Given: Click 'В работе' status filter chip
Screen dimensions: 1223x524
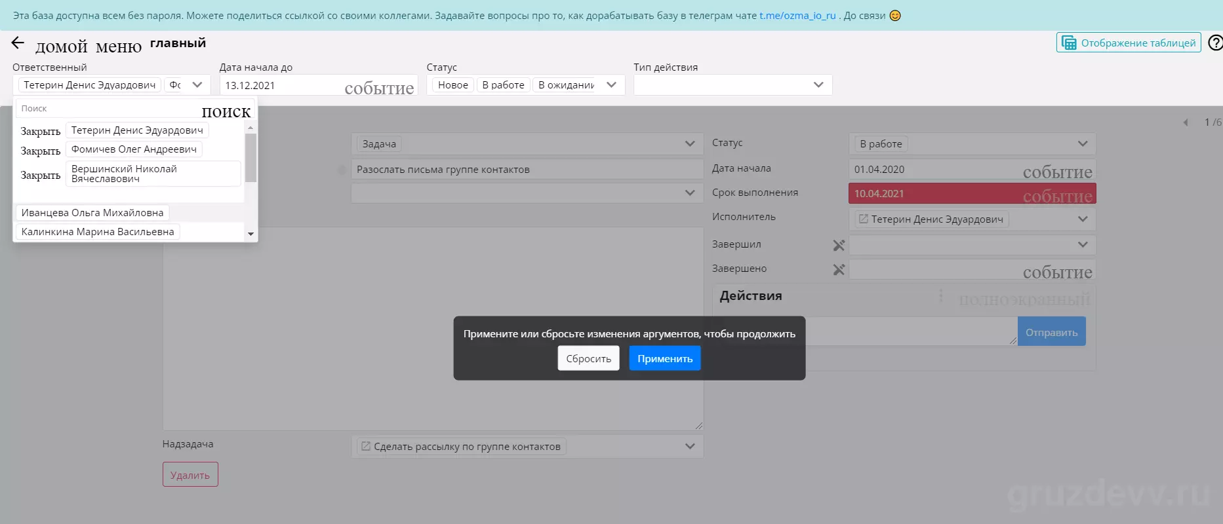Looking at the screenshot, I should coord(504,85).
